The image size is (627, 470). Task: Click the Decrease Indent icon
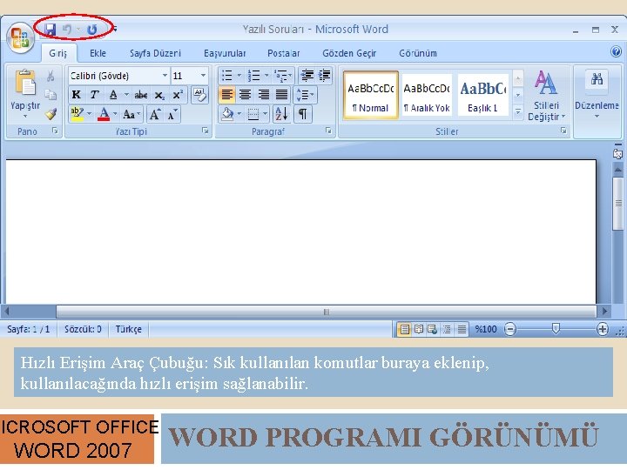(x=307, y=75)
